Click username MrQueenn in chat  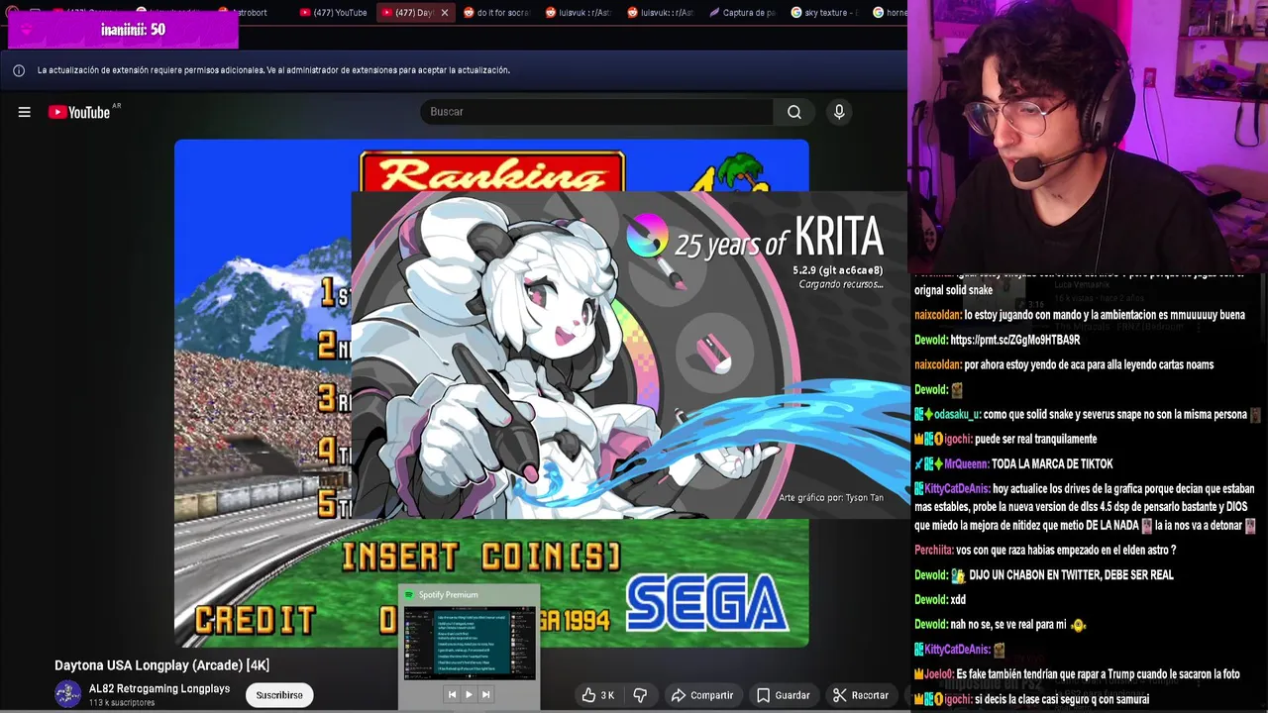pyautogui.click(x=966, y=463)
